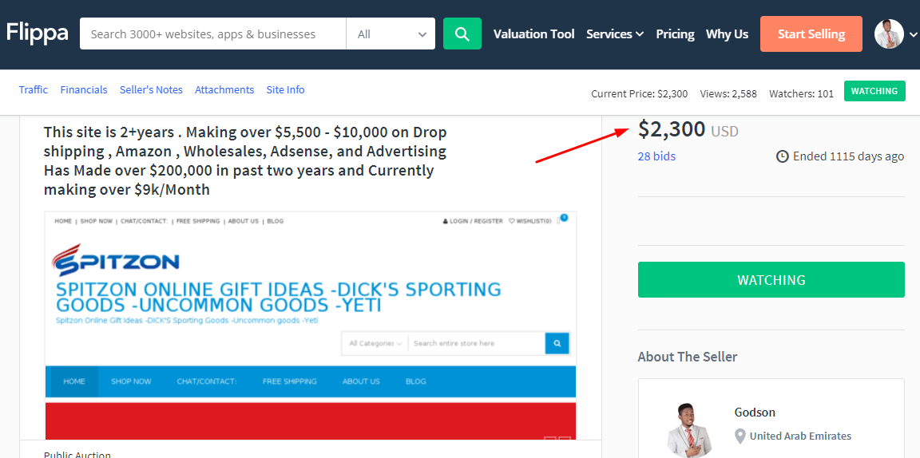Screen dimensions: 920x458
Task: Click the blue search button in Spitzon preview
Action: pyautogui.click(x=557, y=343)
